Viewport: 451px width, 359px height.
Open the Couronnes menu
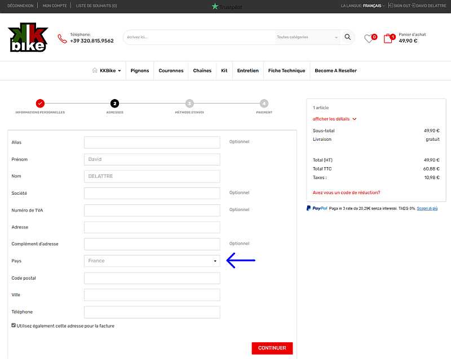coord(171,71)
